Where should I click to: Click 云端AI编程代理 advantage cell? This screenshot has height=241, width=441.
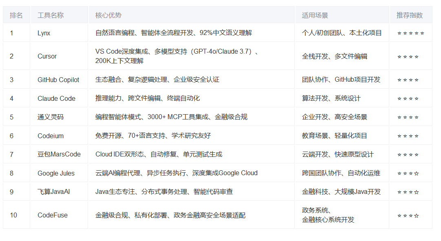coord(191,173)
